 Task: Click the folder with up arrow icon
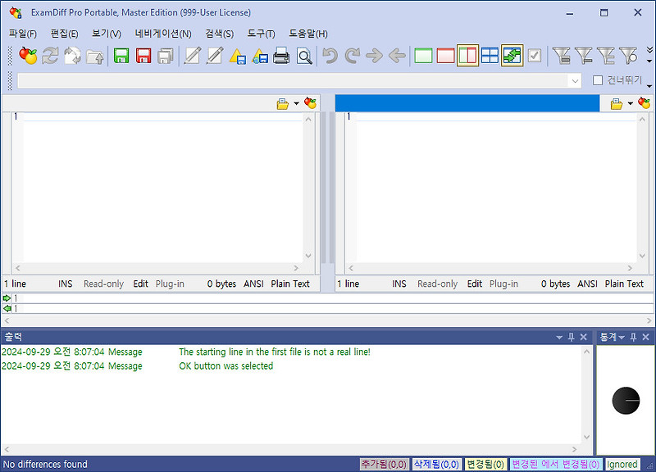(94, 56)
